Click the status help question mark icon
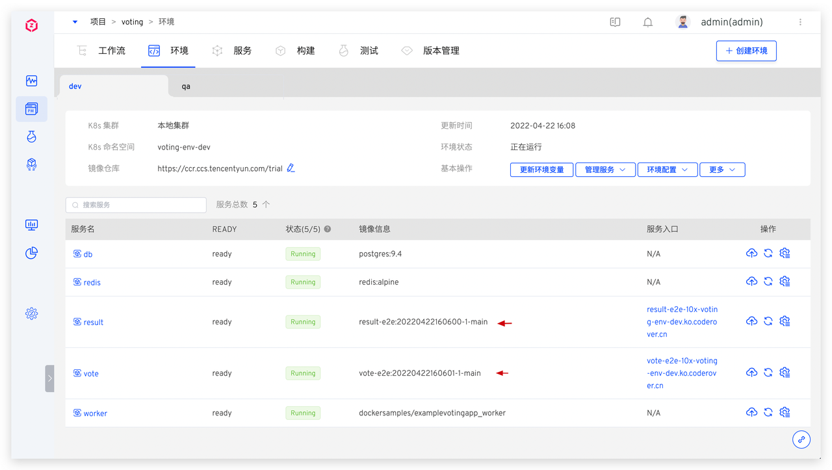 [328, 229]
